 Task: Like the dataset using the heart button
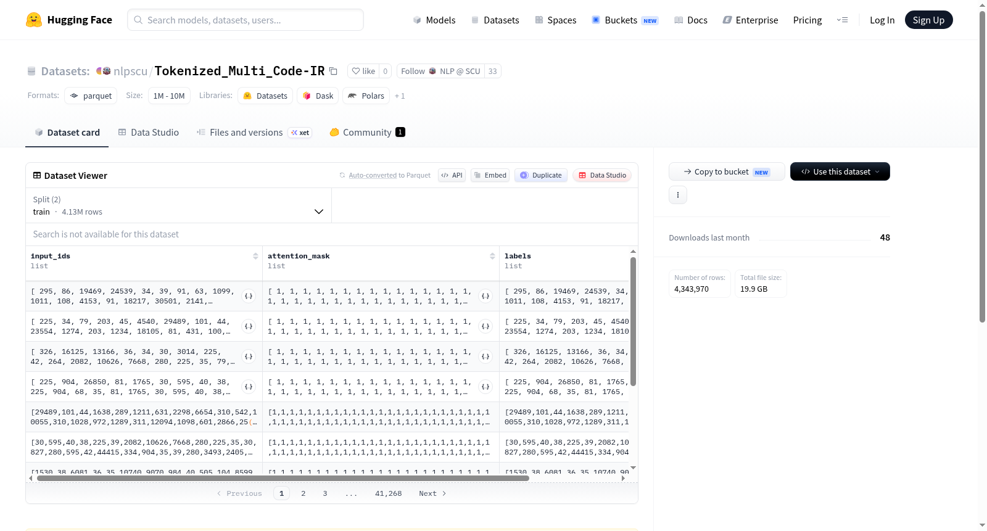click(363, 71)
